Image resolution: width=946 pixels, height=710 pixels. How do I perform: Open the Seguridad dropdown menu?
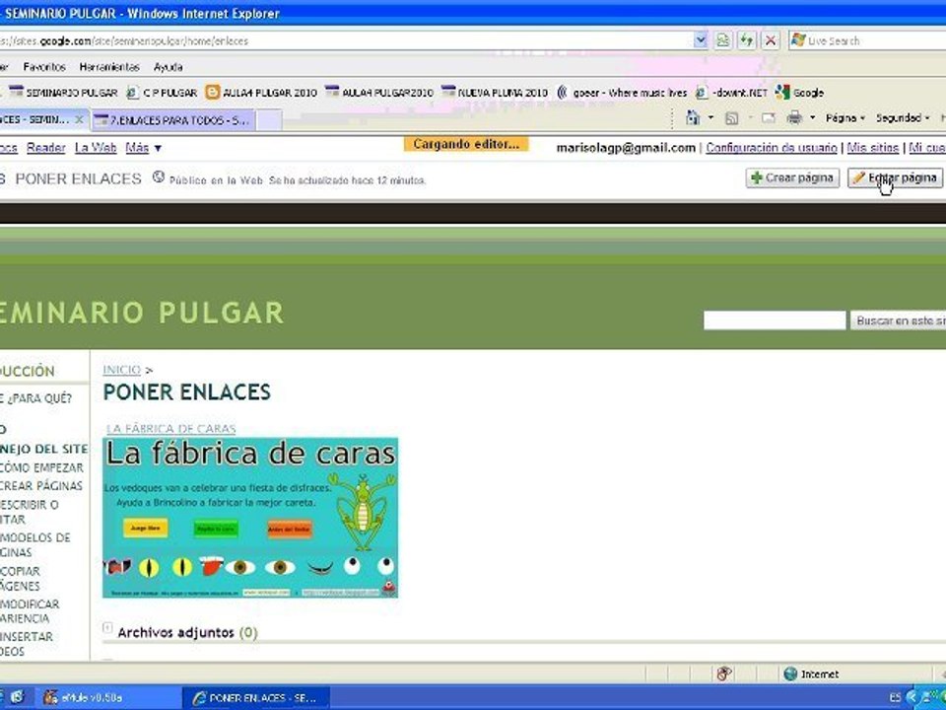click(903, 118)
